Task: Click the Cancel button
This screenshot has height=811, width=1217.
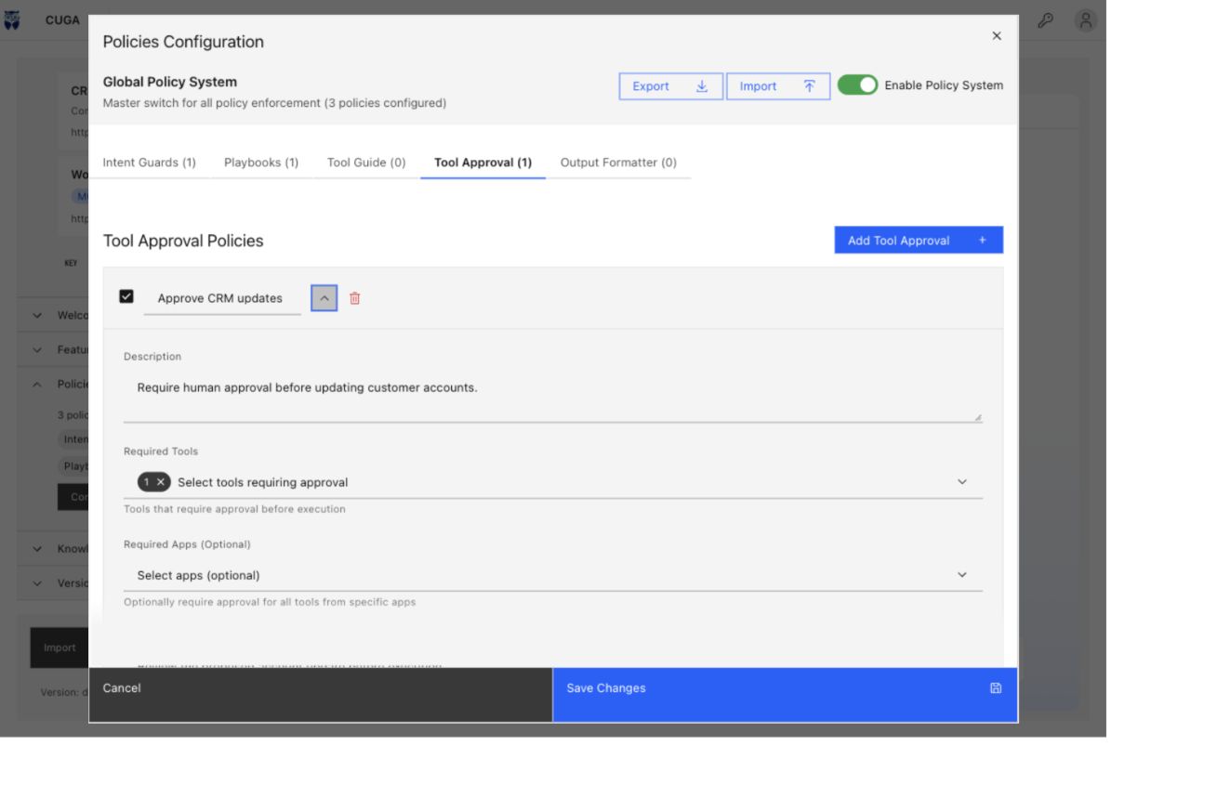Action: coord(321,695)
